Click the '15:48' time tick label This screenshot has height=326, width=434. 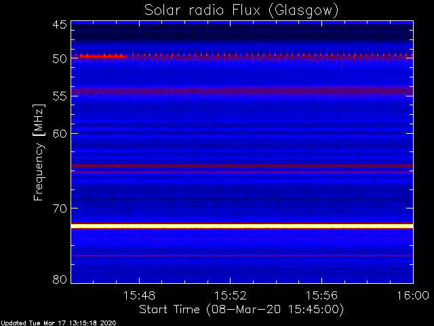139,295
